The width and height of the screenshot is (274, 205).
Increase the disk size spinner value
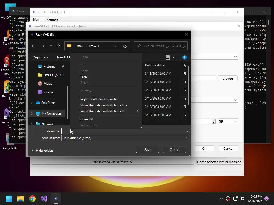[214, 120]
